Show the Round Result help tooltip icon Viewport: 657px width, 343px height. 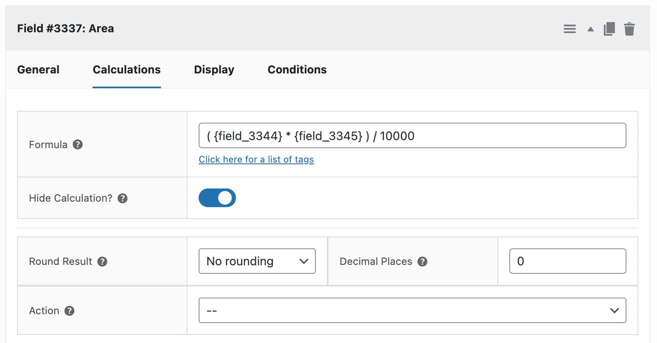tap(102, 261)
